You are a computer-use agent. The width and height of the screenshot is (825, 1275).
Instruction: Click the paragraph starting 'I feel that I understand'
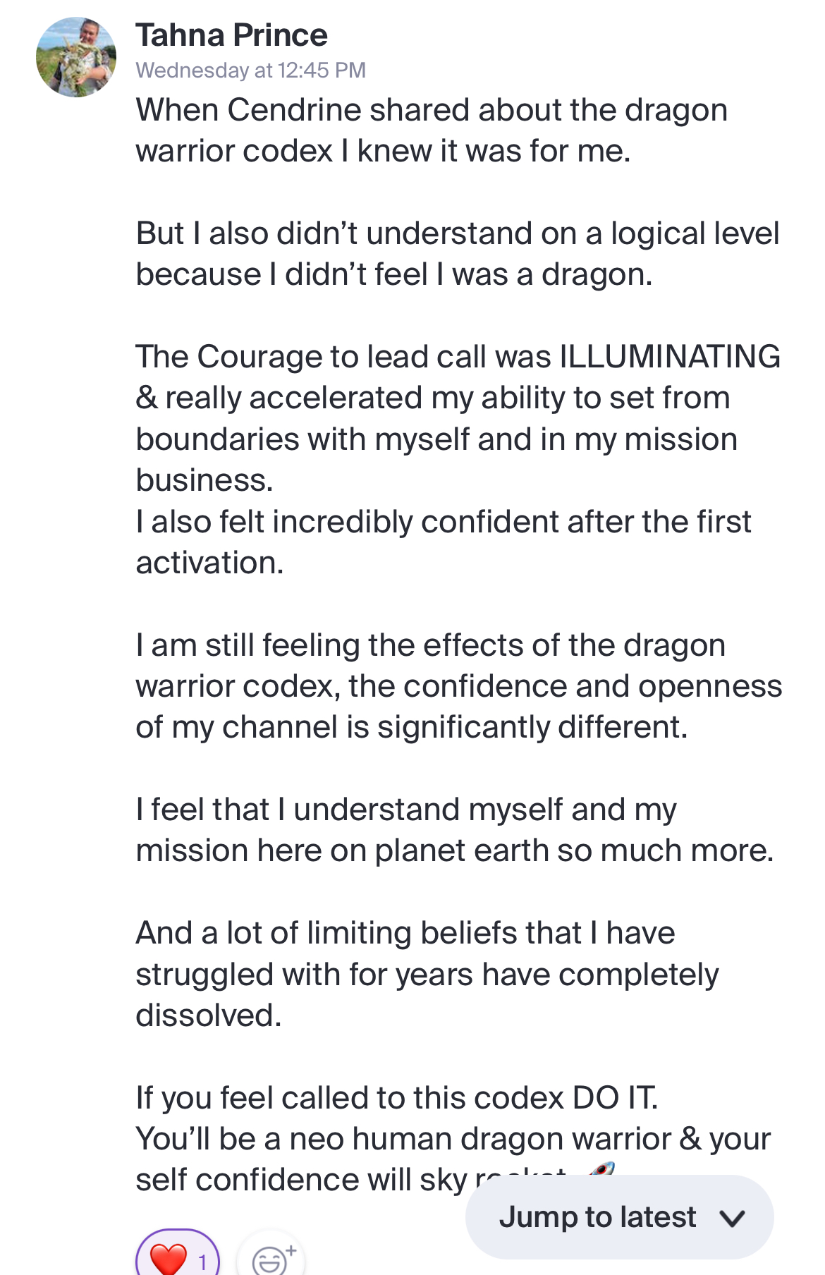pos(454,830)
